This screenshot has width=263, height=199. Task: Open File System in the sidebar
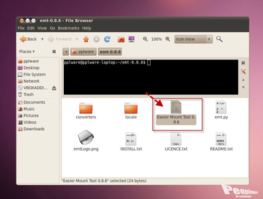pyautogui.click(x=35, y=74)
